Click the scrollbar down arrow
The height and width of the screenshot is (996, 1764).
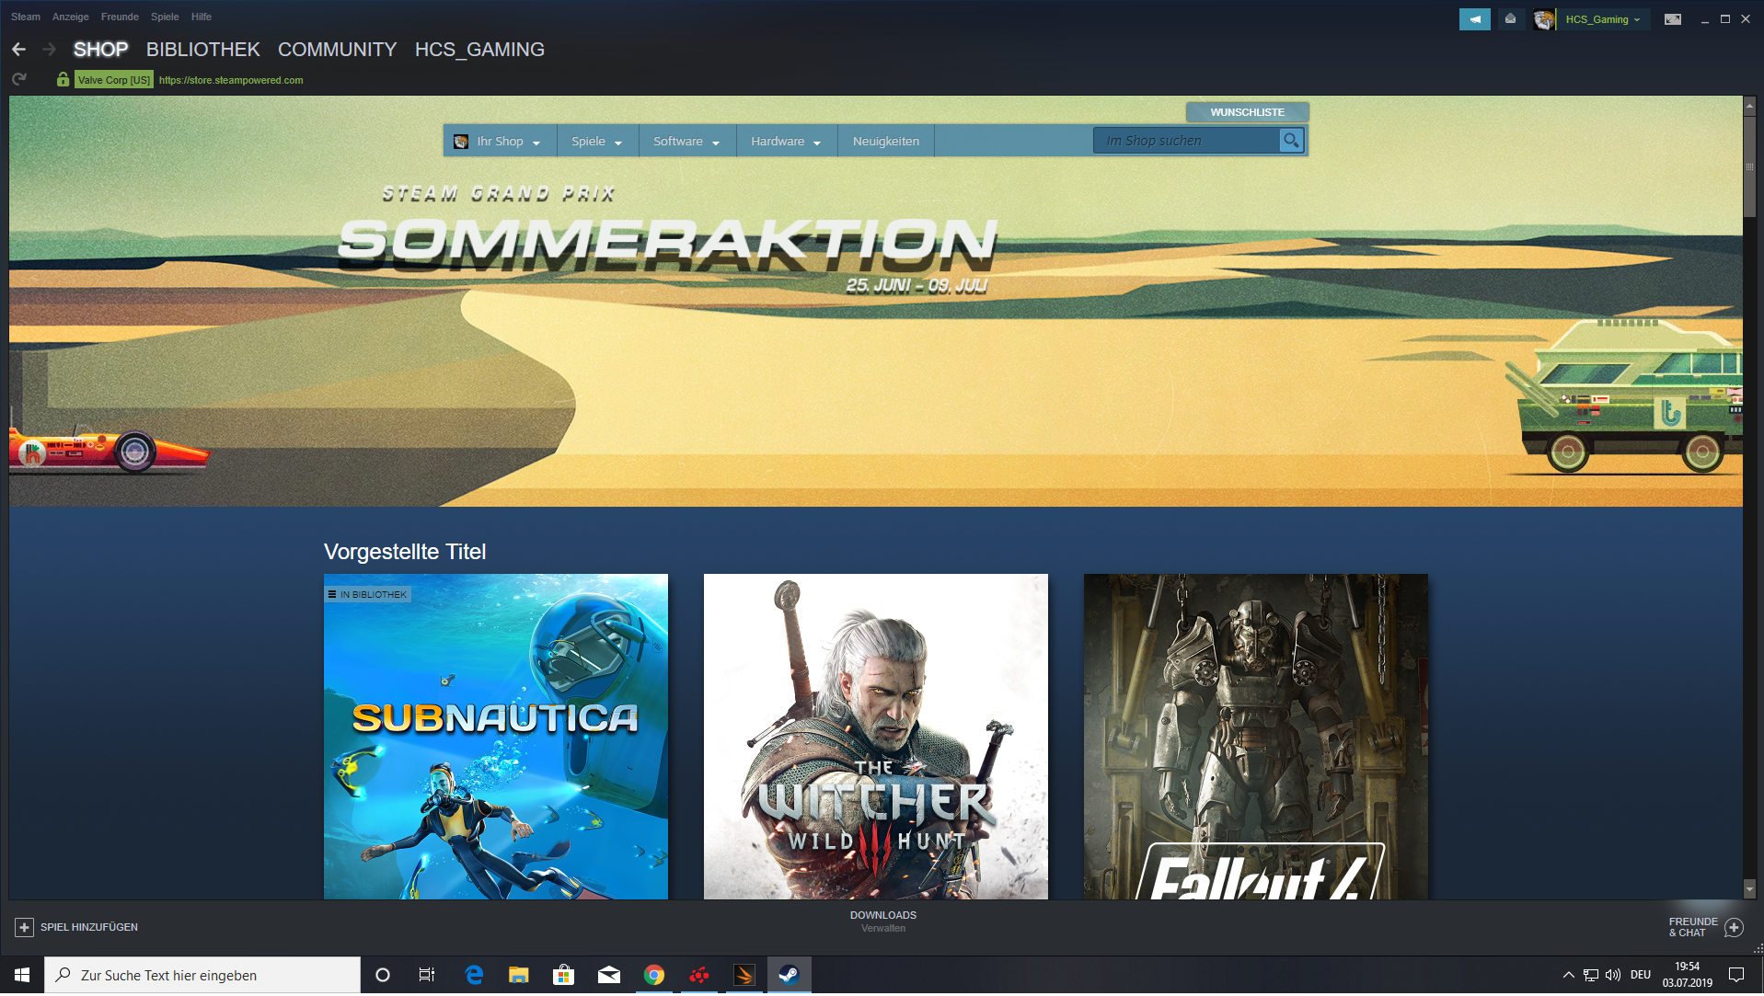(x=1749, y=889)
